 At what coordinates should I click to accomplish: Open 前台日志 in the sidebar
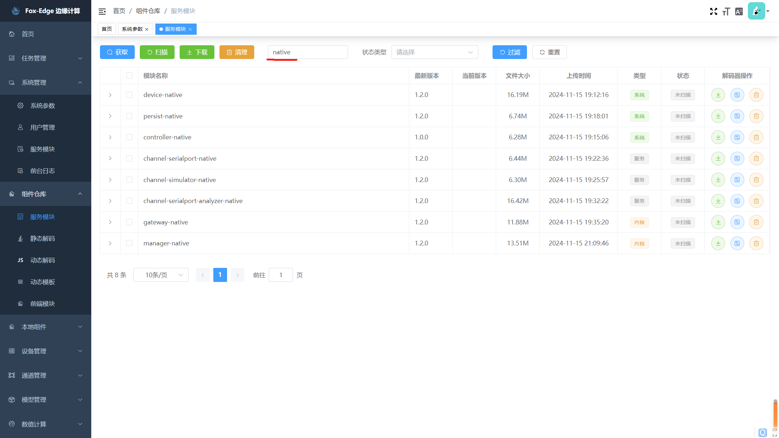46,171
